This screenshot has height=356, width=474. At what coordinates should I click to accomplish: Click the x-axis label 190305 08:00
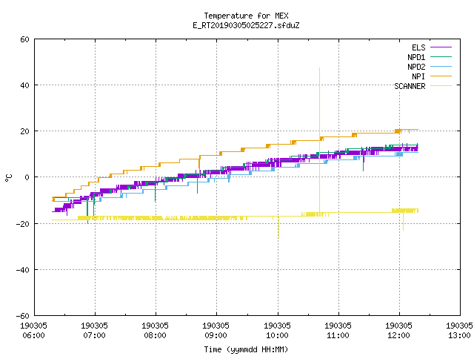pos(155,331)
